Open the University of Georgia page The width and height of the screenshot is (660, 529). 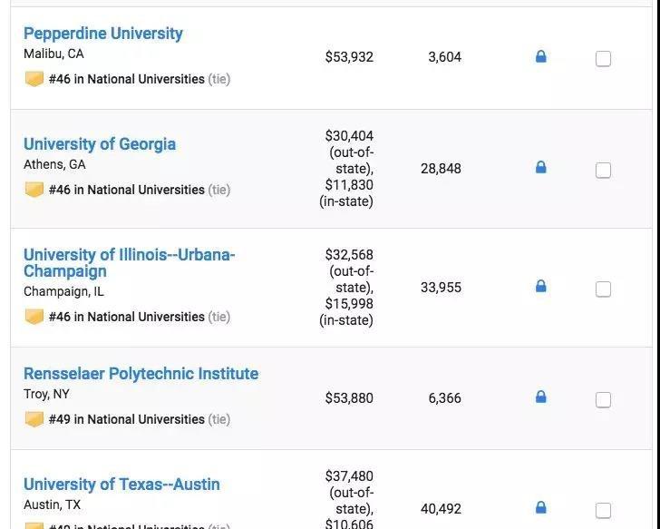click(100, 144)
